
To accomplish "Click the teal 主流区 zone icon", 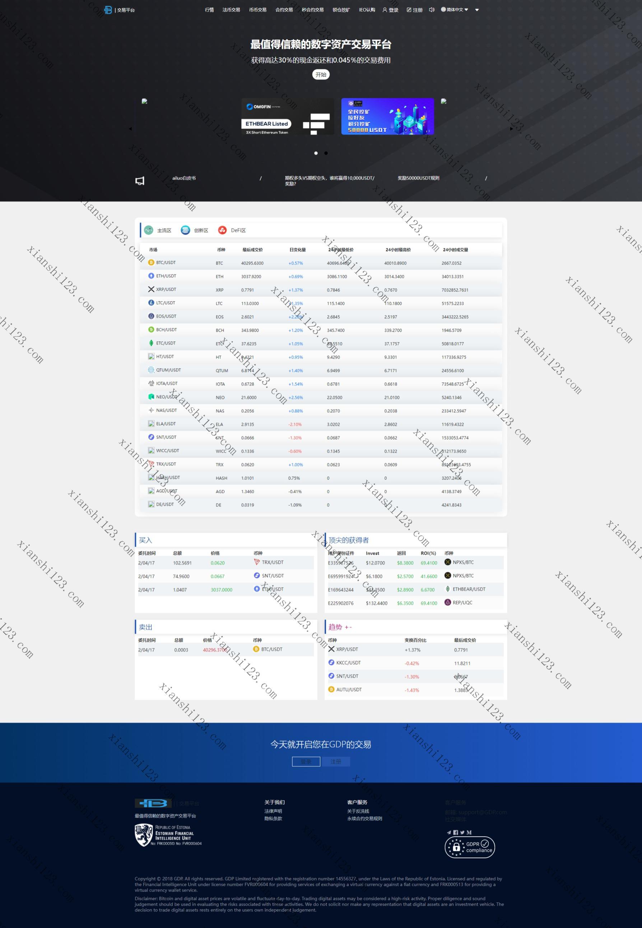I will click(x=148, y=230).
